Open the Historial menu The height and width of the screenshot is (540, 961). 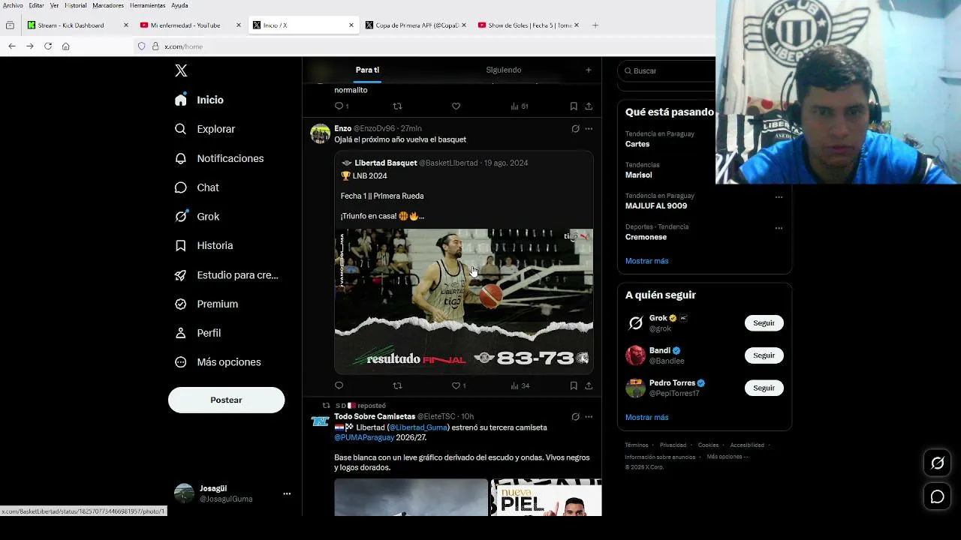75,5
